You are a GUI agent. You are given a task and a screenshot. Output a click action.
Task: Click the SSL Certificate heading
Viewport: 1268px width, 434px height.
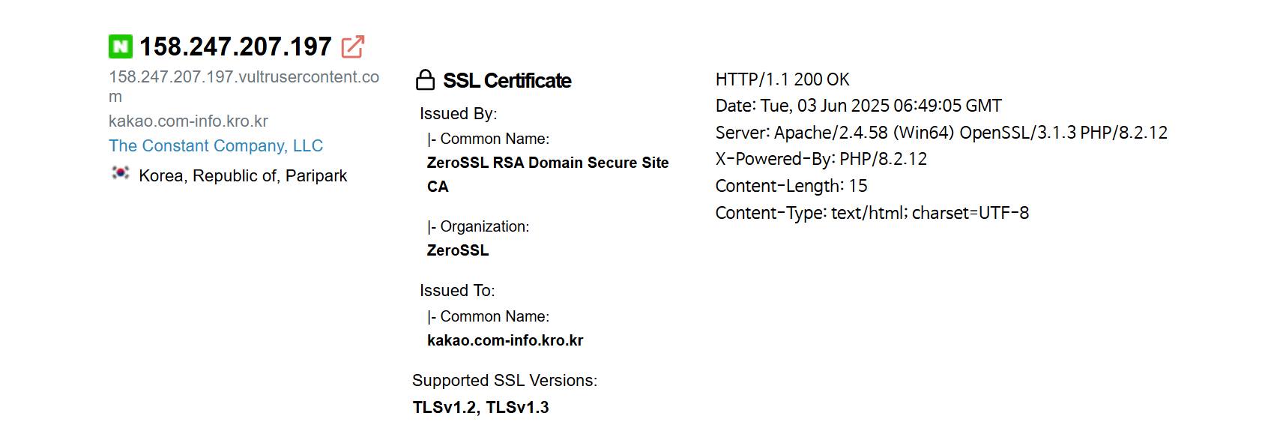507,80
